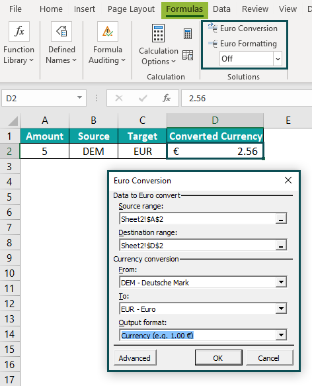Click the Euro Conversion label in ribbon
The height and width of the screenshot is (386, 312).
[x=249, y=28]
